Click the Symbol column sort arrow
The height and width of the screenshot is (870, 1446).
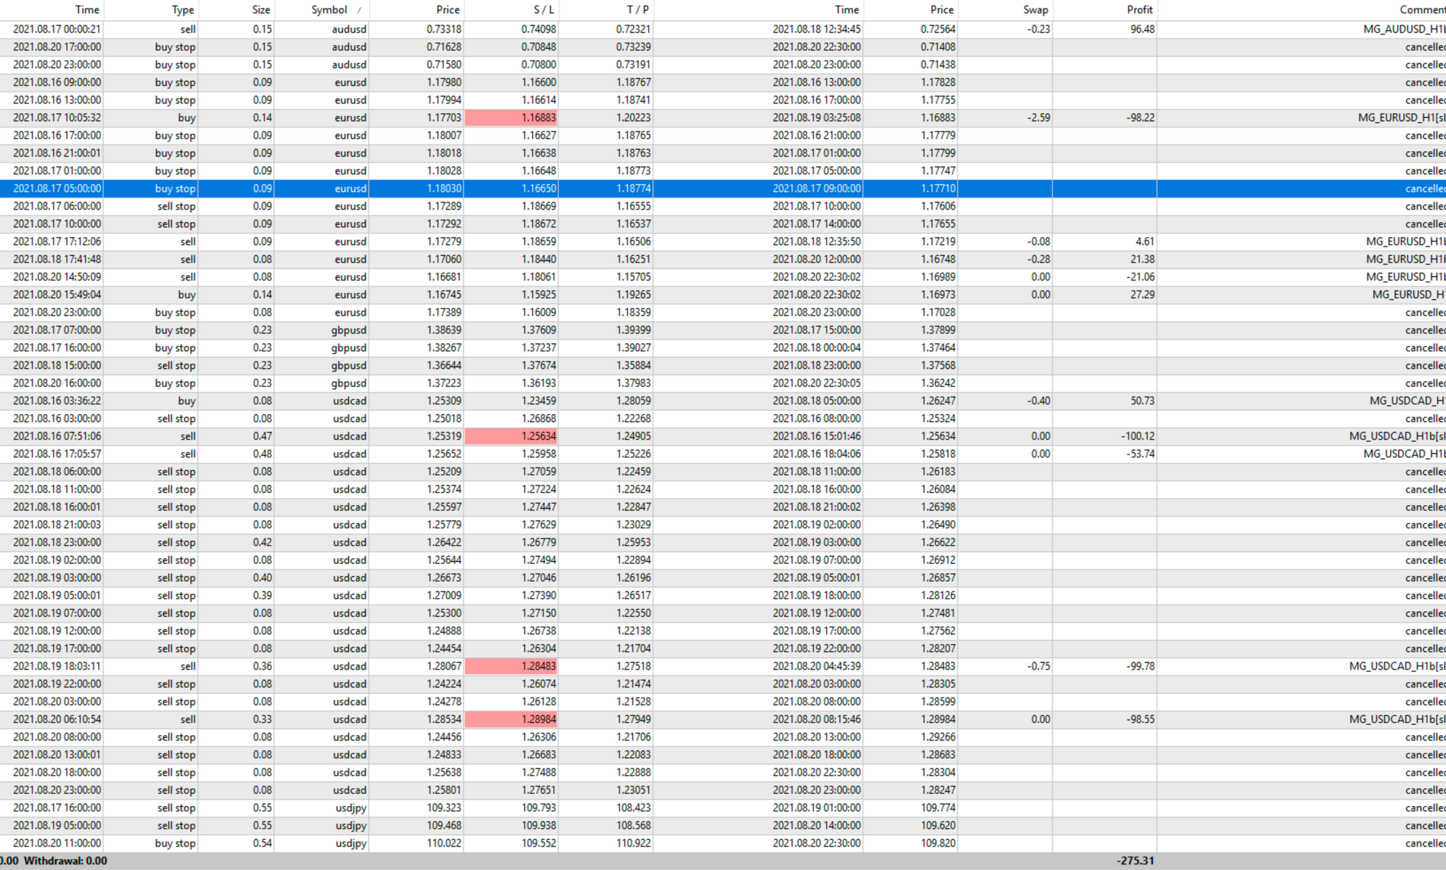(x=359, y=10)
